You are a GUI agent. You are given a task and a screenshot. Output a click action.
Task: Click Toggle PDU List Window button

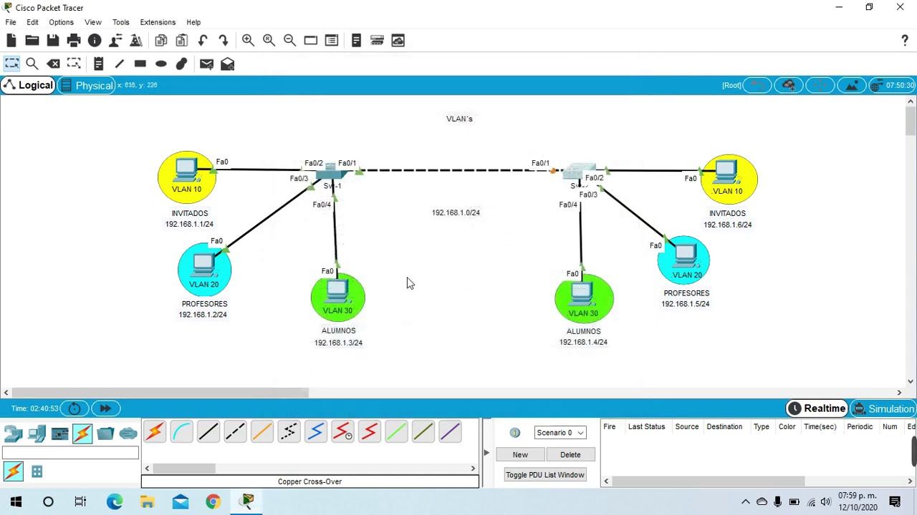point(544,475)
